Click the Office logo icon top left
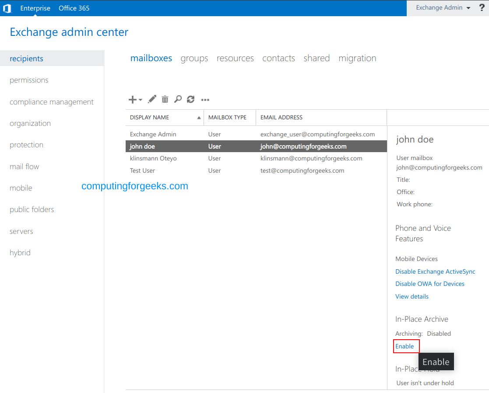Screen dimensions: 489x393 point(7,8)
